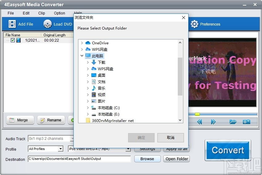This screenshot has height=175, width=262.
Task: Click the Rename button
Action: (x=51, y=120)
